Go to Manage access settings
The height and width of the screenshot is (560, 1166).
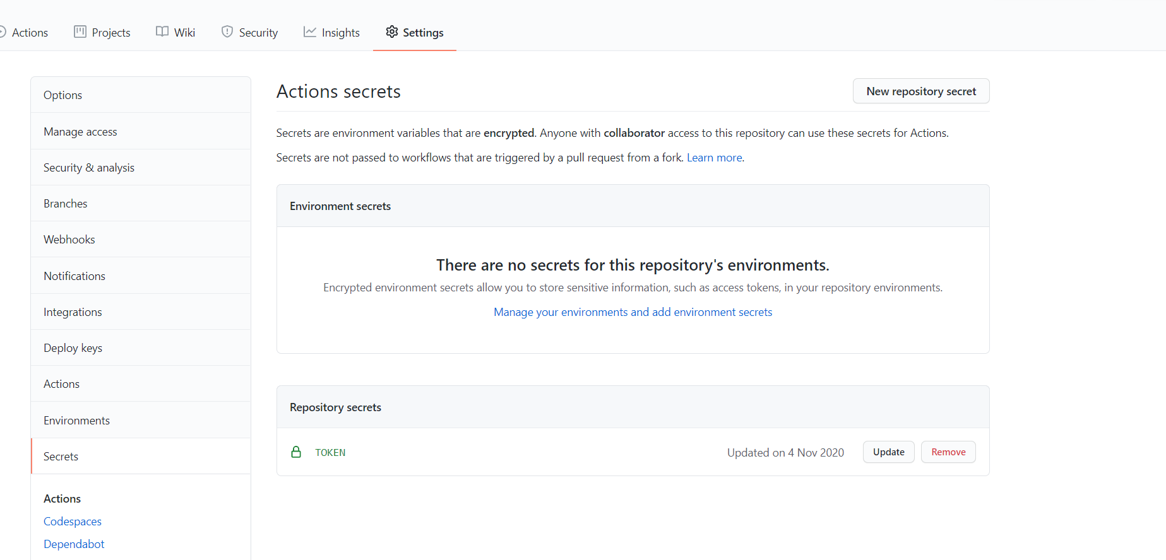click(80, 132)
